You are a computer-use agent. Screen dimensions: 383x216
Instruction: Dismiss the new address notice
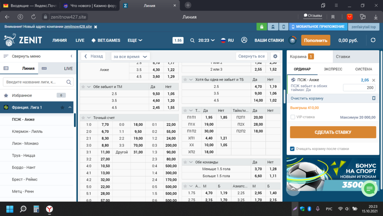(95, 27)
